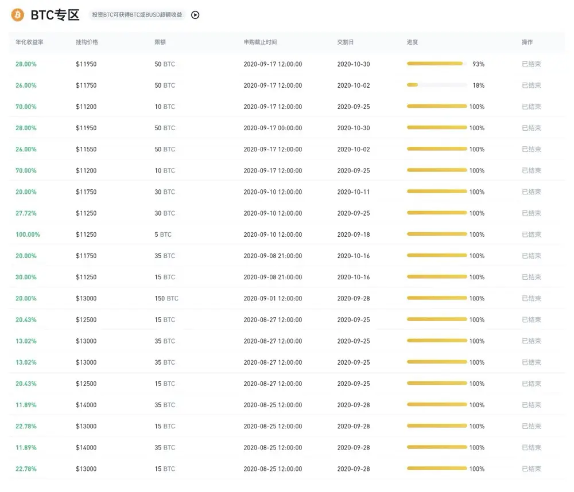574x492 pixels.
Task: Click the 操作 column header
Action: point(527,42)
